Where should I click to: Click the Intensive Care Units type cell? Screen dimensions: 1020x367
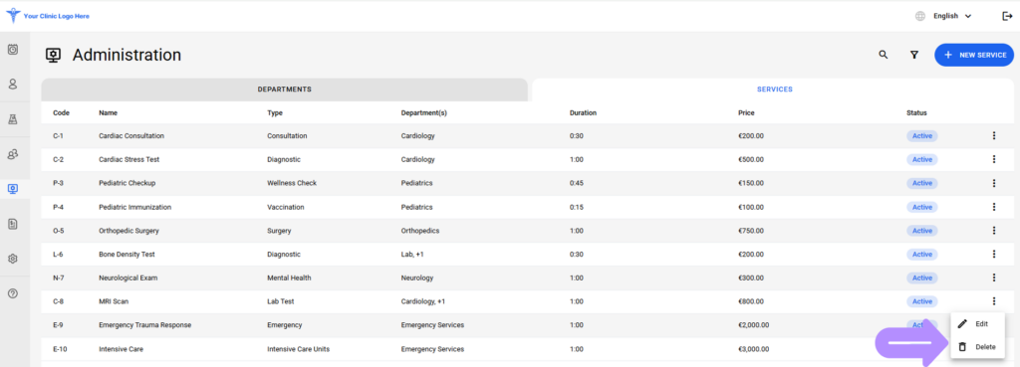coord(299,348)
